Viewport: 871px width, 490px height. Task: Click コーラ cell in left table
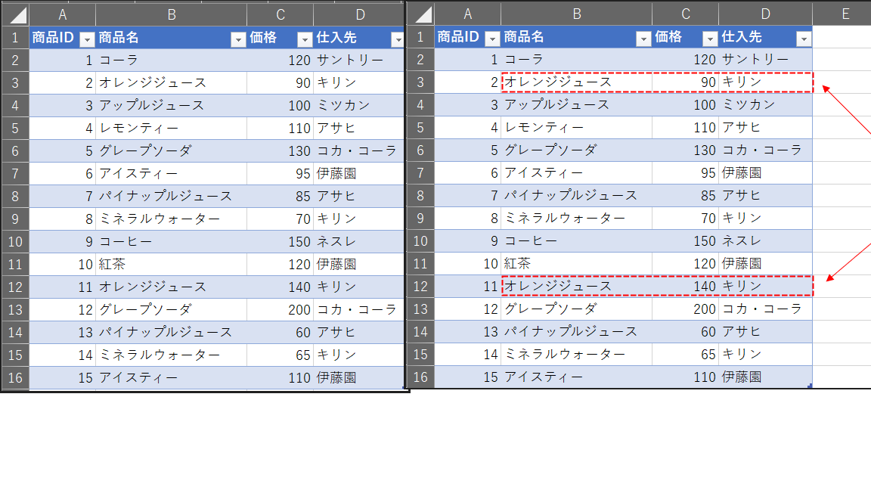pyautogui.click(x=171, y=60)
